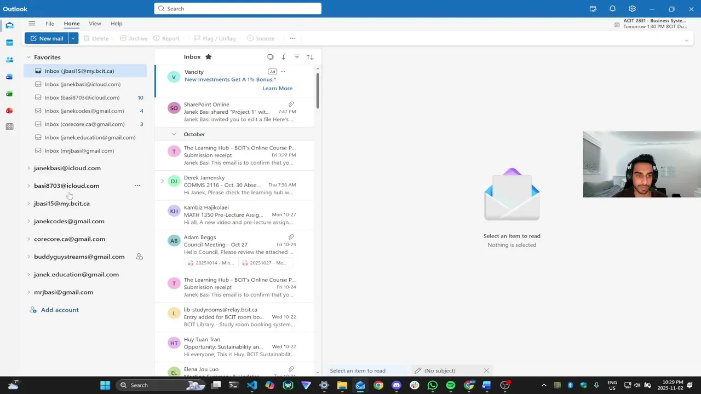Open the SharePoint Online Project 1 email
The height and width of the screenshot is (394, 701).
coord(234,112)
